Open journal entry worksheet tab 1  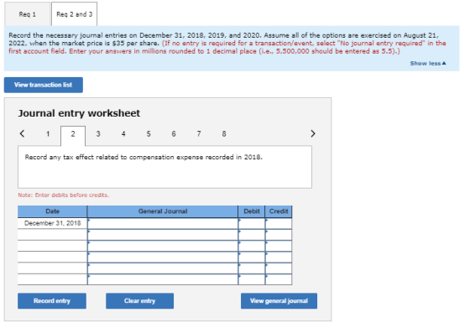coord(48,134)
